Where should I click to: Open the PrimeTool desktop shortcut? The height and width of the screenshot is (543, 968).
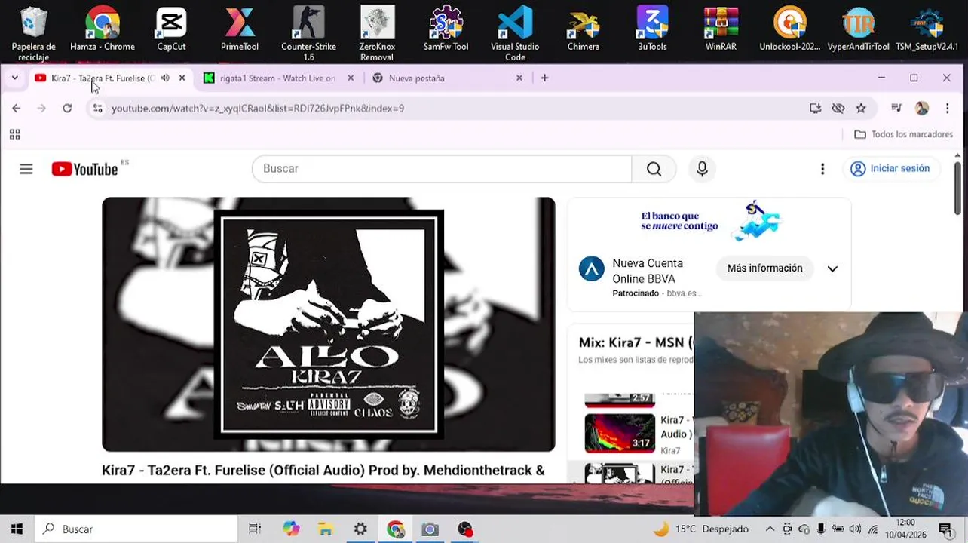(x=240, y=30)
